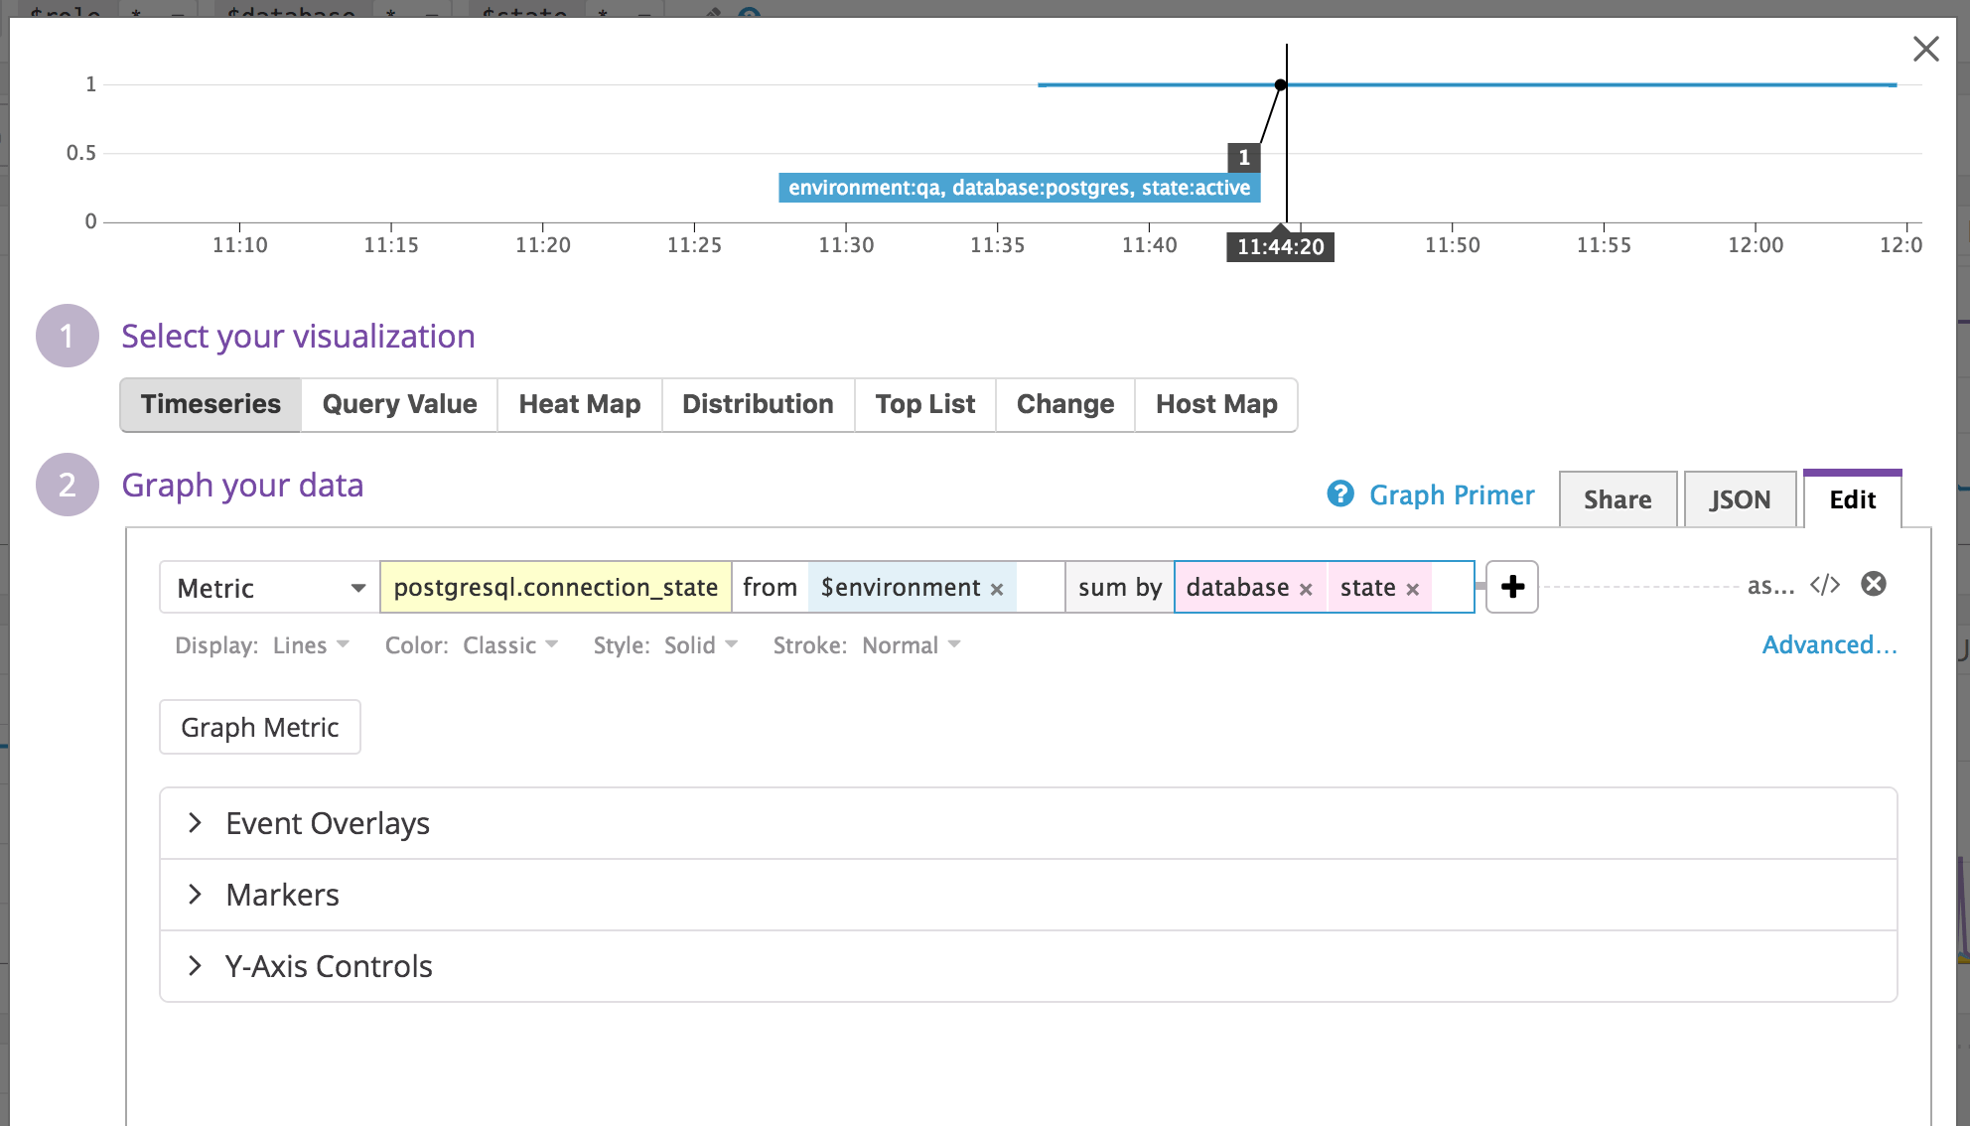
Task: Select the Top List visualization
Action: tap(923, 404)
